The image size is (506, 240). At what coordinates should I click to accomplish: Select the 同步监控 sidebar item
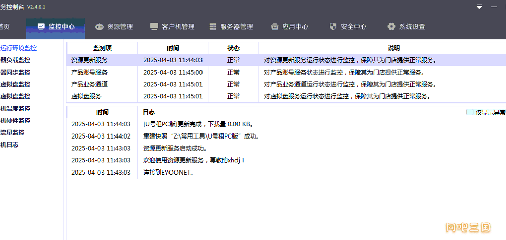point(16,72)
